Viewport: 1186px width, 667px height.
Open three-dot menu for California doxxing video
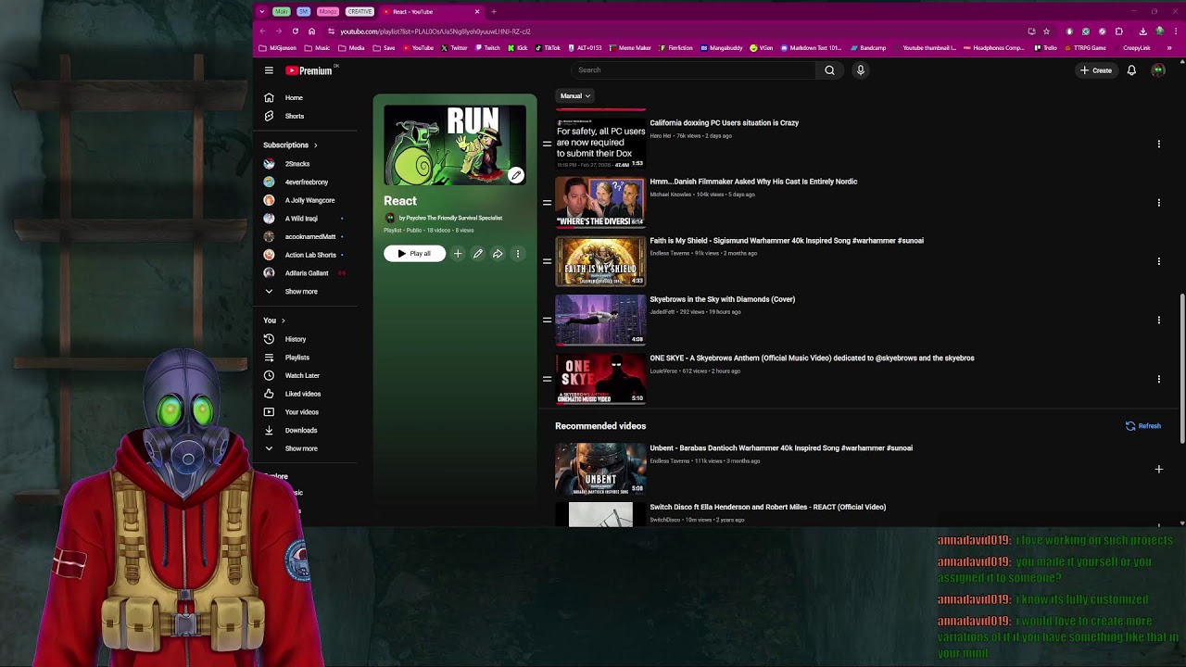[1158, 145]
